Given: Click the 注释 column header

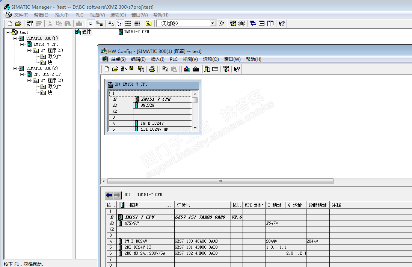Looking at the screenshot, I should pyautogui.click(x=370, y=205).
